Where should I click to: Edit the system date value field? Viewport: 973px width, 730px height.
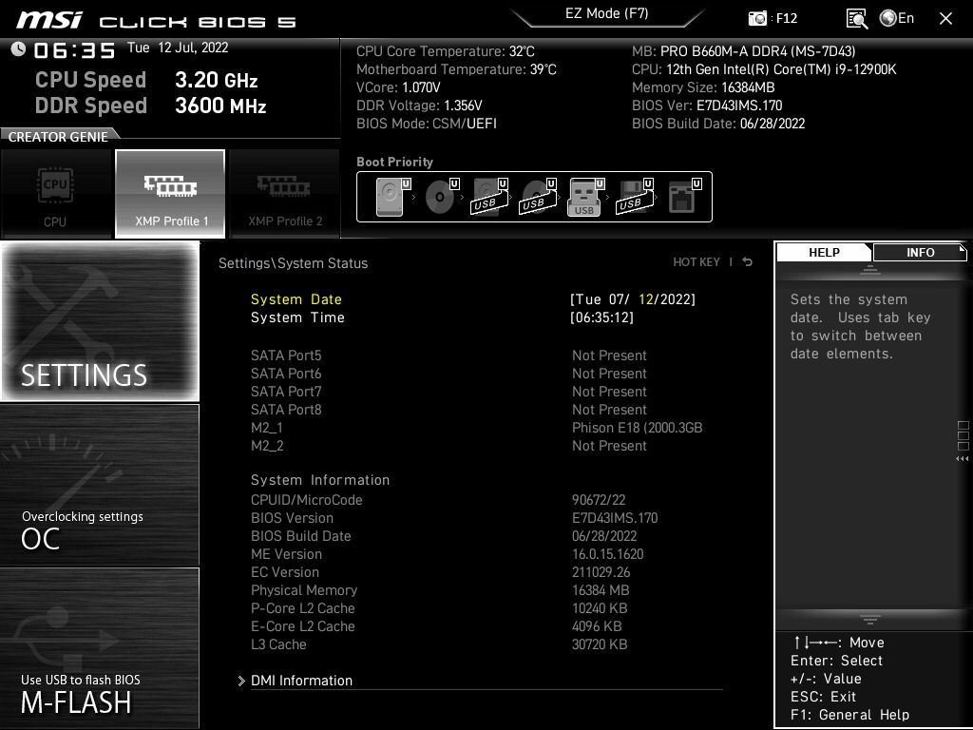click(x=632, y=299)
